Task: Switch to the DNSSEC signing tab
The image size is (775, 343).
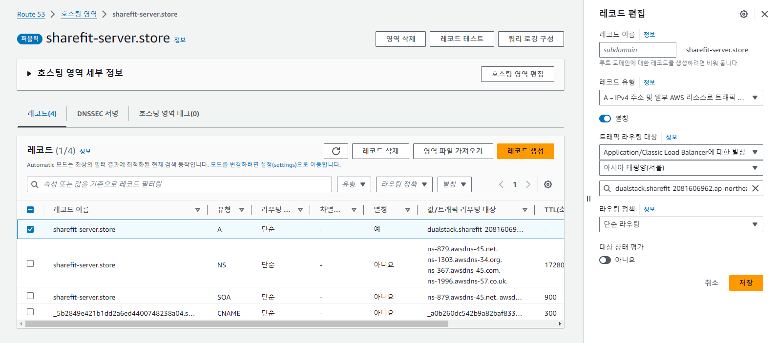Action: [98, 114]
